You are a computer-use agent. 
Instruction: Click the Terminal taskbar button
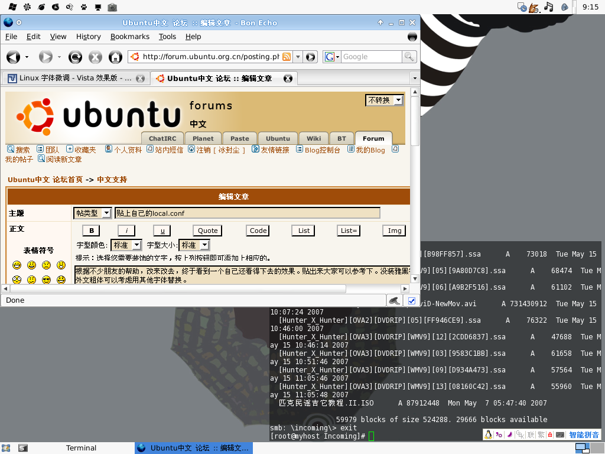(x=80, y=448)
